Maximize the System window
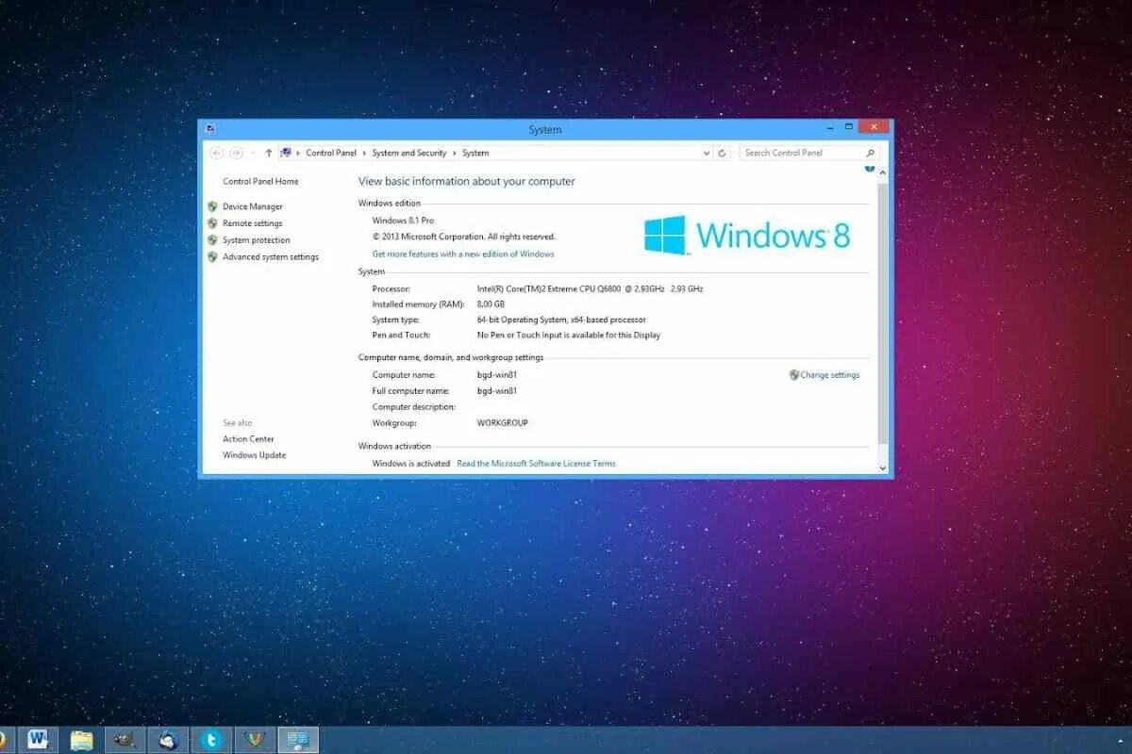This screenshot has height=754, width=1132. click(x=849, y=126)
